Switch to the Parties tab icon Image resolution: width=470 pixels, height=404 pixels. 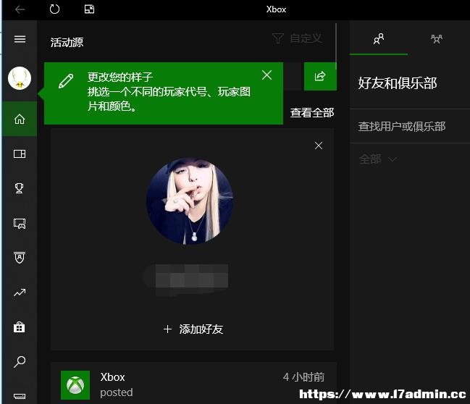(437, 39)
